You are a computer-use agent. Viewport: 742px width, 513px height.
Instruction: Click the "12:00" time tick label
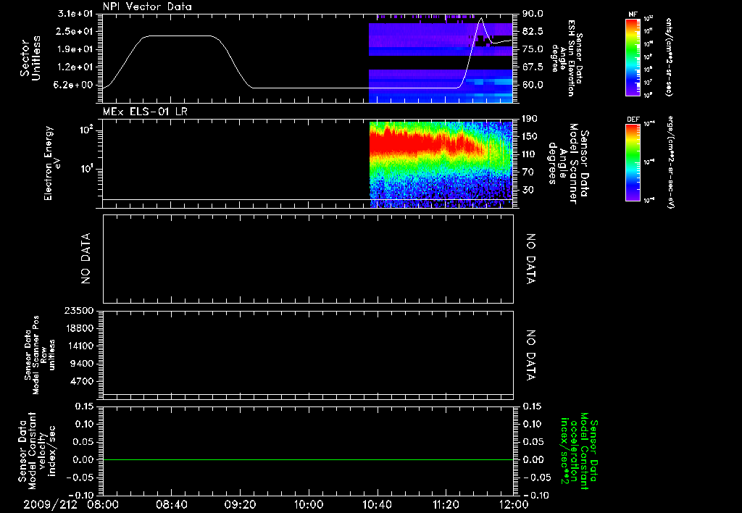[514, 504]
